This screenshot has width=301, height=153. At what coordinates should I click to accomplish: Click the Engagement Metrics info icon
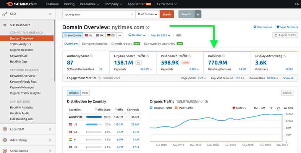point(99,78)
